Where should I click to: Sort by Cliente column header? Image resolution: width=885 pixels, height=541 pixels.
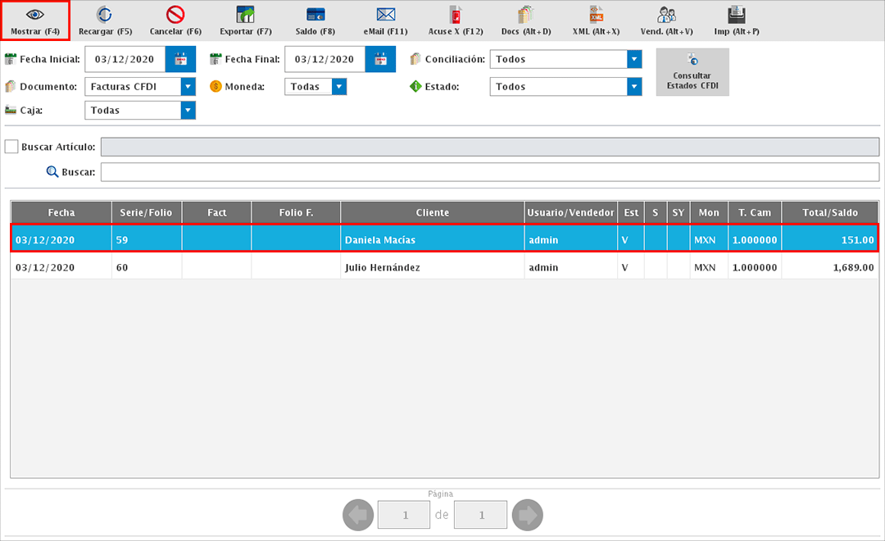(x=432, y=212)
